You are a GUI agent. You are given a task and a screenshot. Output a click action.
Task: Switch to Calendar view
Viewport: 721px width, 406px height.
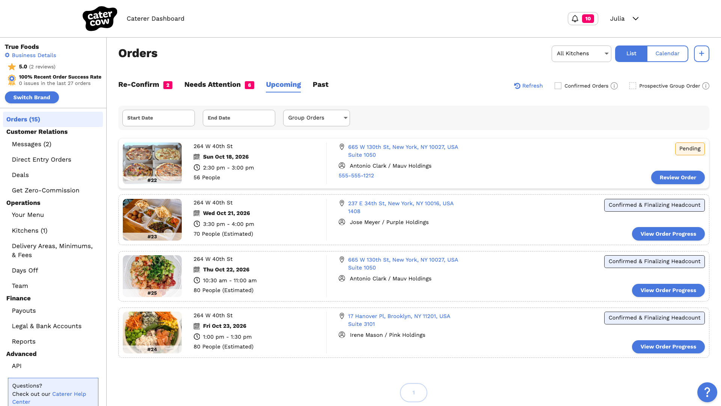click(667, 53)
